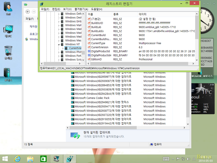Click the KB2949621 hotfix entry icon
Image resolution: width=217 pixels, height=163 pixels.
pyautogui.click(x=73, y=102)
